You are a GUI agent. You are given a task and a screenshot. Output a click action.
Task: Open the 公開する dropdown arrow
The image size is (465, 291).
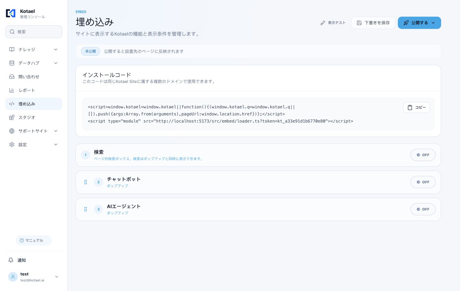(433, 23)
